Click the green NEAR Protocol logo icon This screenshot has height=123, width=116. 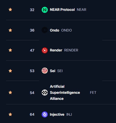tap(45, 10)
